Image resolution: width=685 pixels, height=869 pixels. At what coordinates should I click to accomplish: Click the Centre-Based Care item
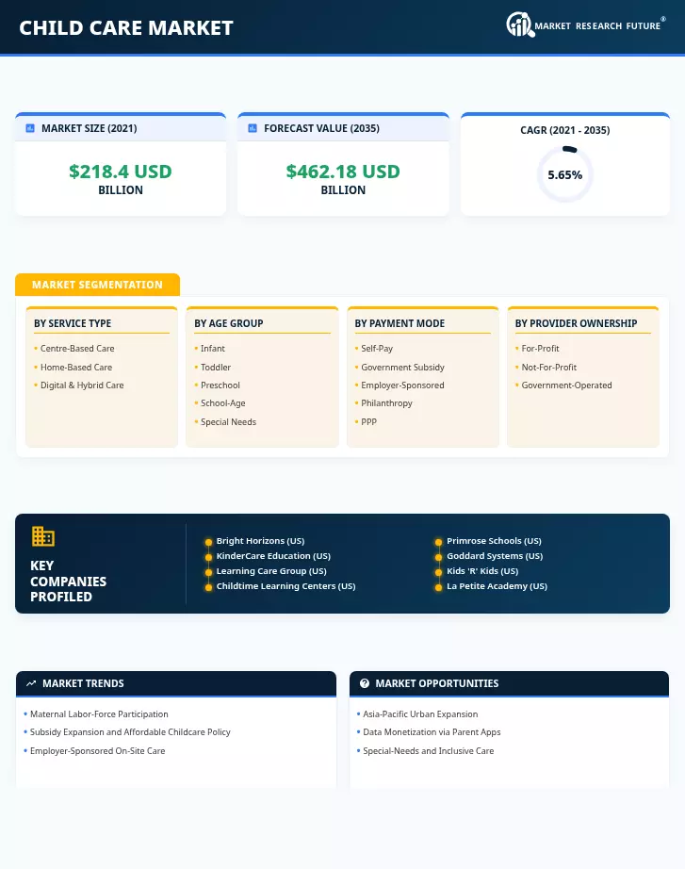pos(77,349)
